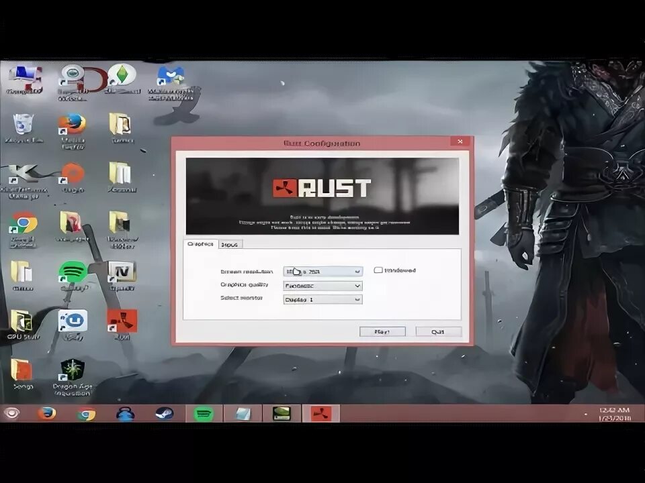This screenshot has width=645, height=483.
Task: Open the Rust desktop shortcut
Action: pyautogui.click(x=122, y=325)
